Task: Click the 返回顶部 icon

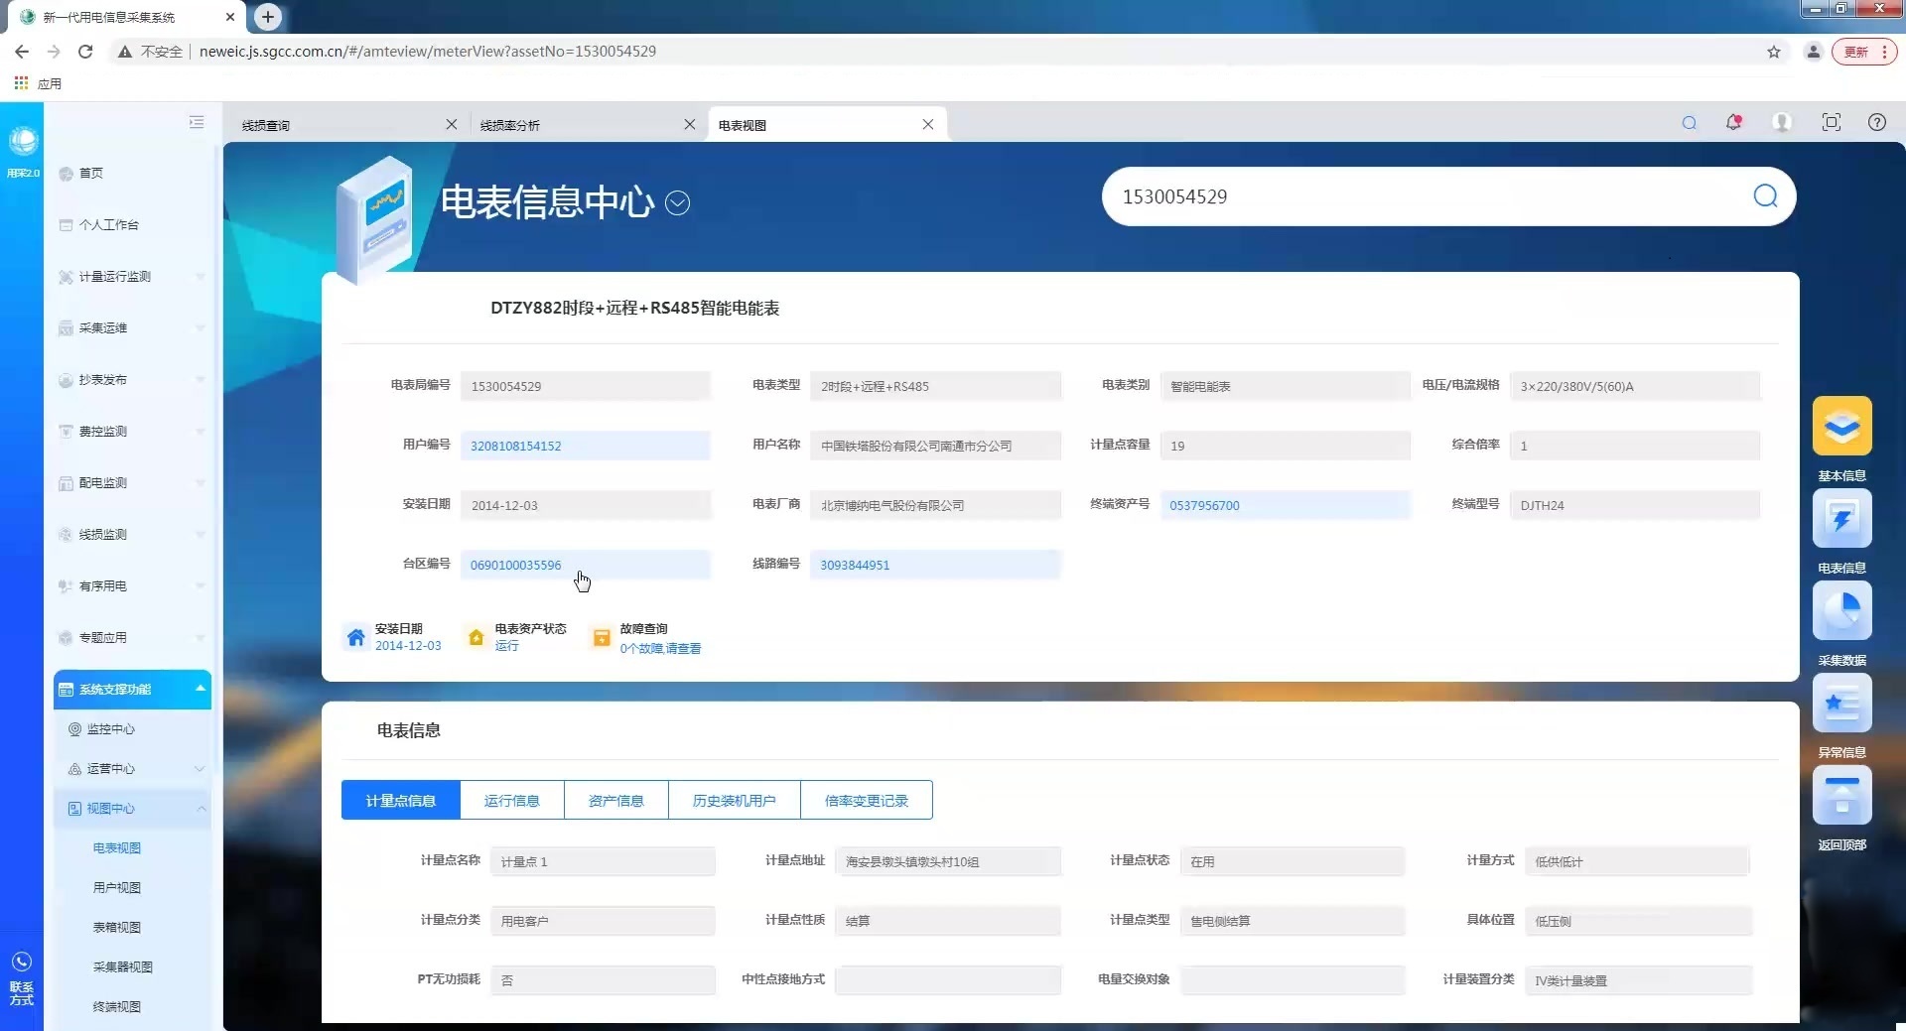Action: pos(1841,796)
